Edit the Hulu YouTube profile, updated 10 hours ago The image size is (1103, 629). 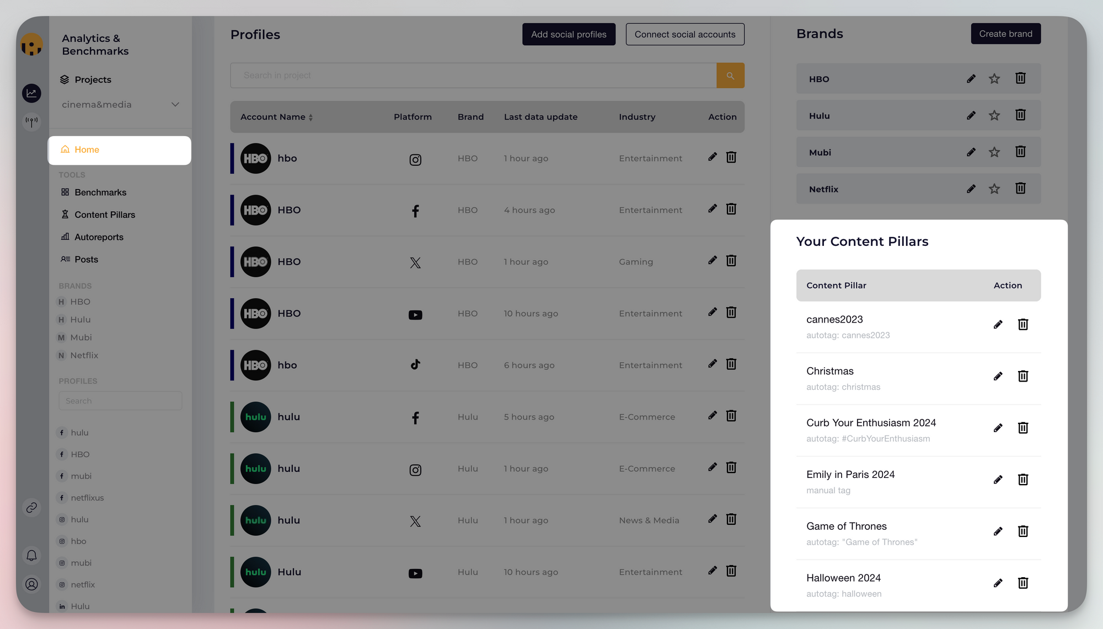pyautogui.click(x=713, y=571)
